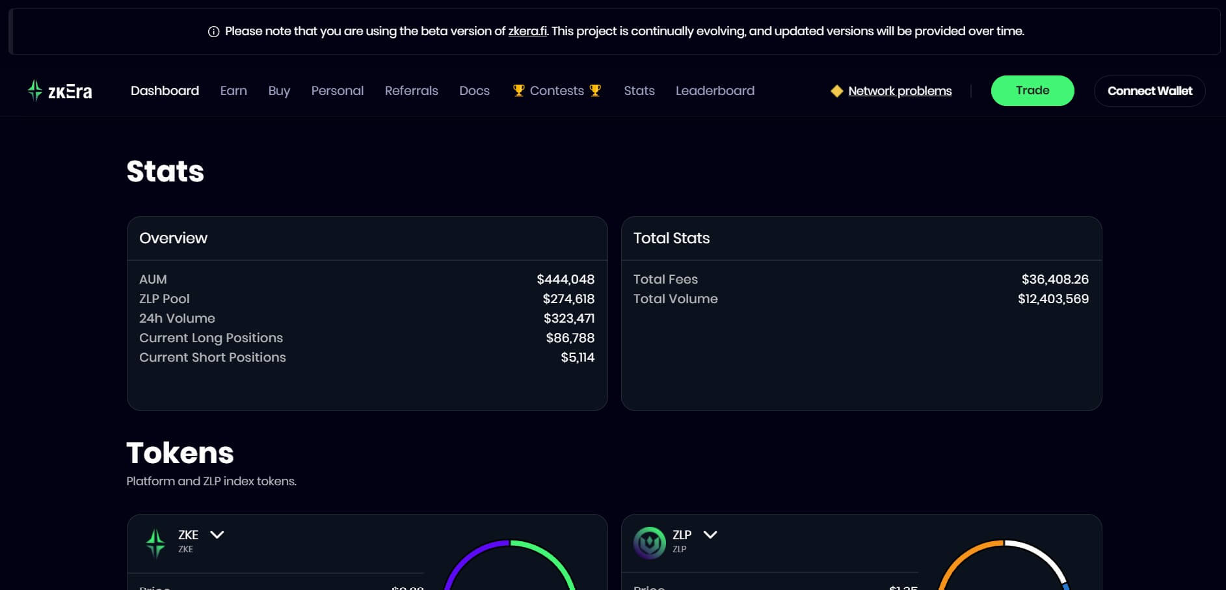This screenshot has height=590, width=1226.
Task: Open the Docs link in navigation
Action: (474, 90)
